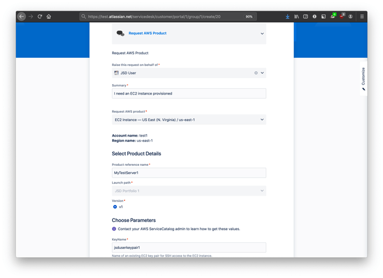Click the Product reference name field

(189, 173)
